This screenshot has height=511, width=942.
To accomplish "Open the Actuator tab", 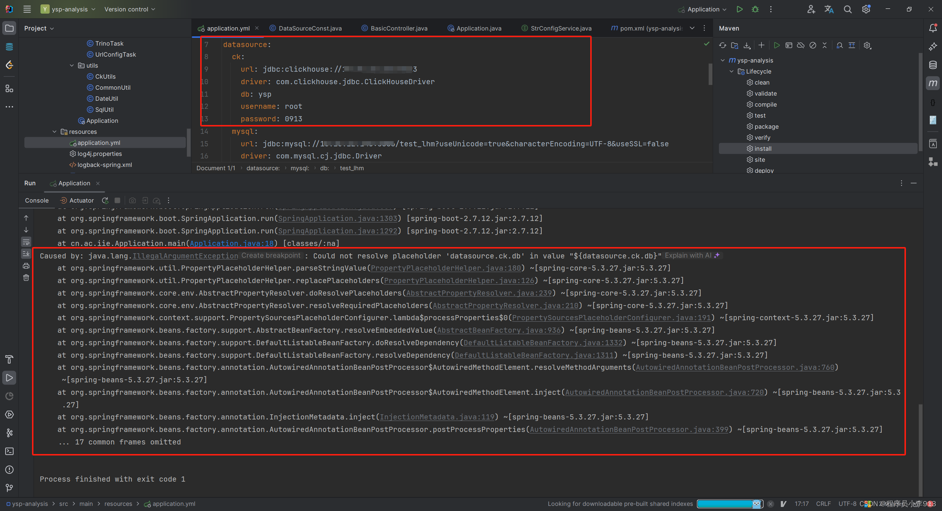I will pyautogui.click(x=81, y=200).
